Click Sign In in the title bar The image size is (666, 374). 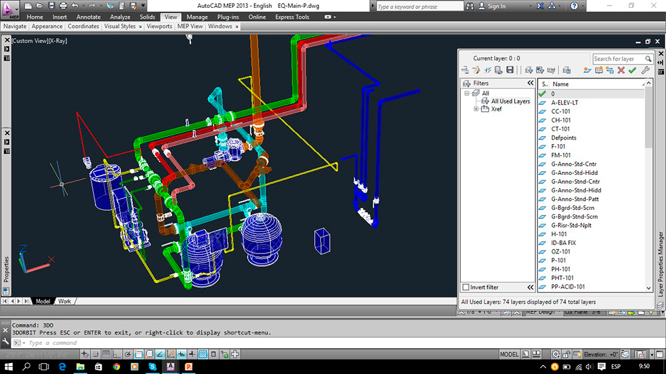(x=496, y=6)
